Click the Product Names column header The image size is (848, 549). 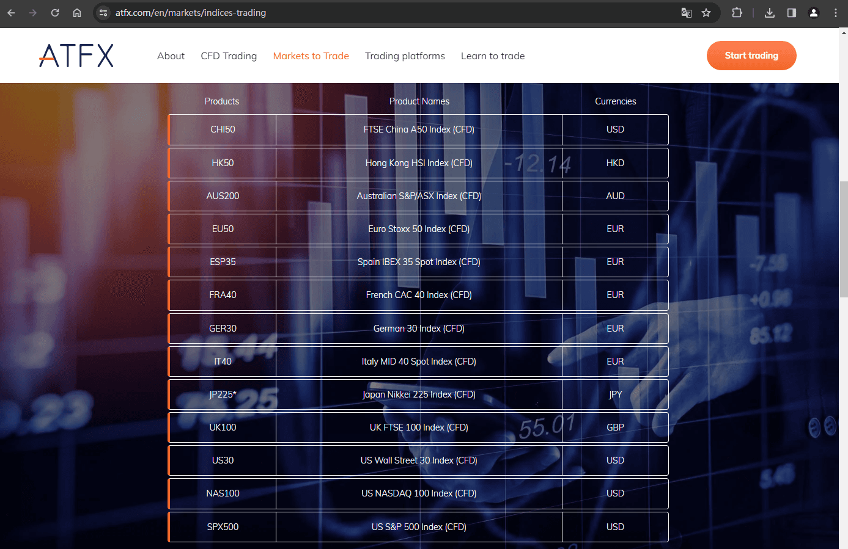click(419, 101)
